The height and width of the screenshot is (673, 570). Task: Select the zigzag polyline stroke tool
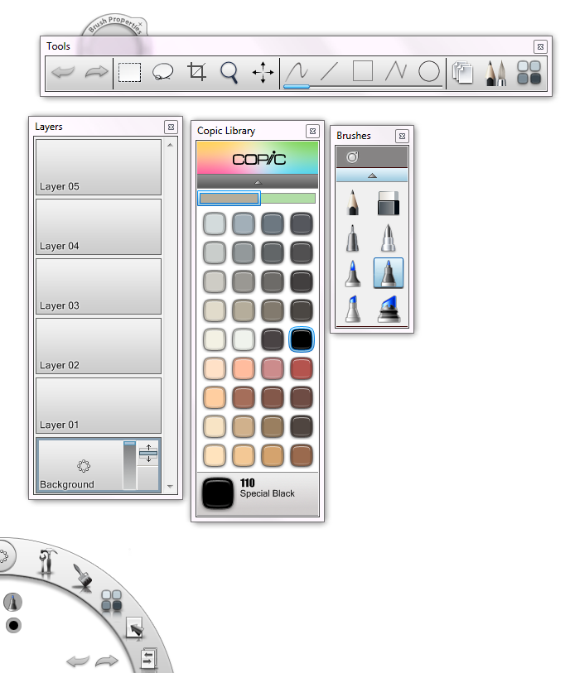click(396, 71)
